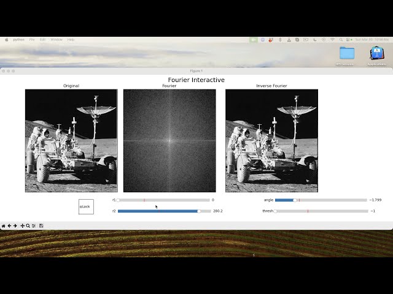Viewport: 393px width, 294px height.
Task: Toggle Do Not Disturb moon icon
Action: 315,39
